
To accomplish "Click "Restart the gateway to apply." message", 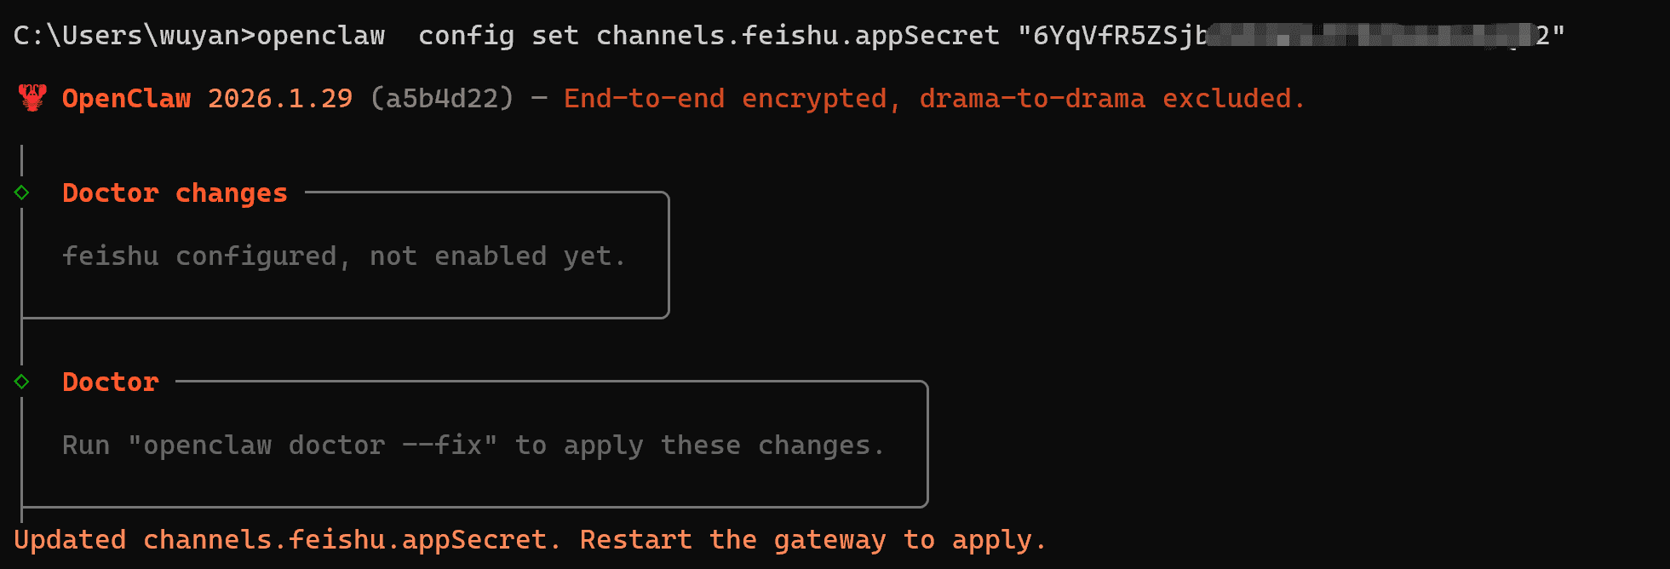I will click(812, 540).
